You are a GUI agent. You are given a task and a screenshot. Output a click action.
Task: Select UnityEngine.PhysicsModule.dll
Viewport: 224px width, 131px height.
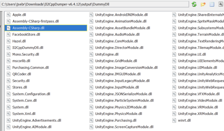(119, 114)
